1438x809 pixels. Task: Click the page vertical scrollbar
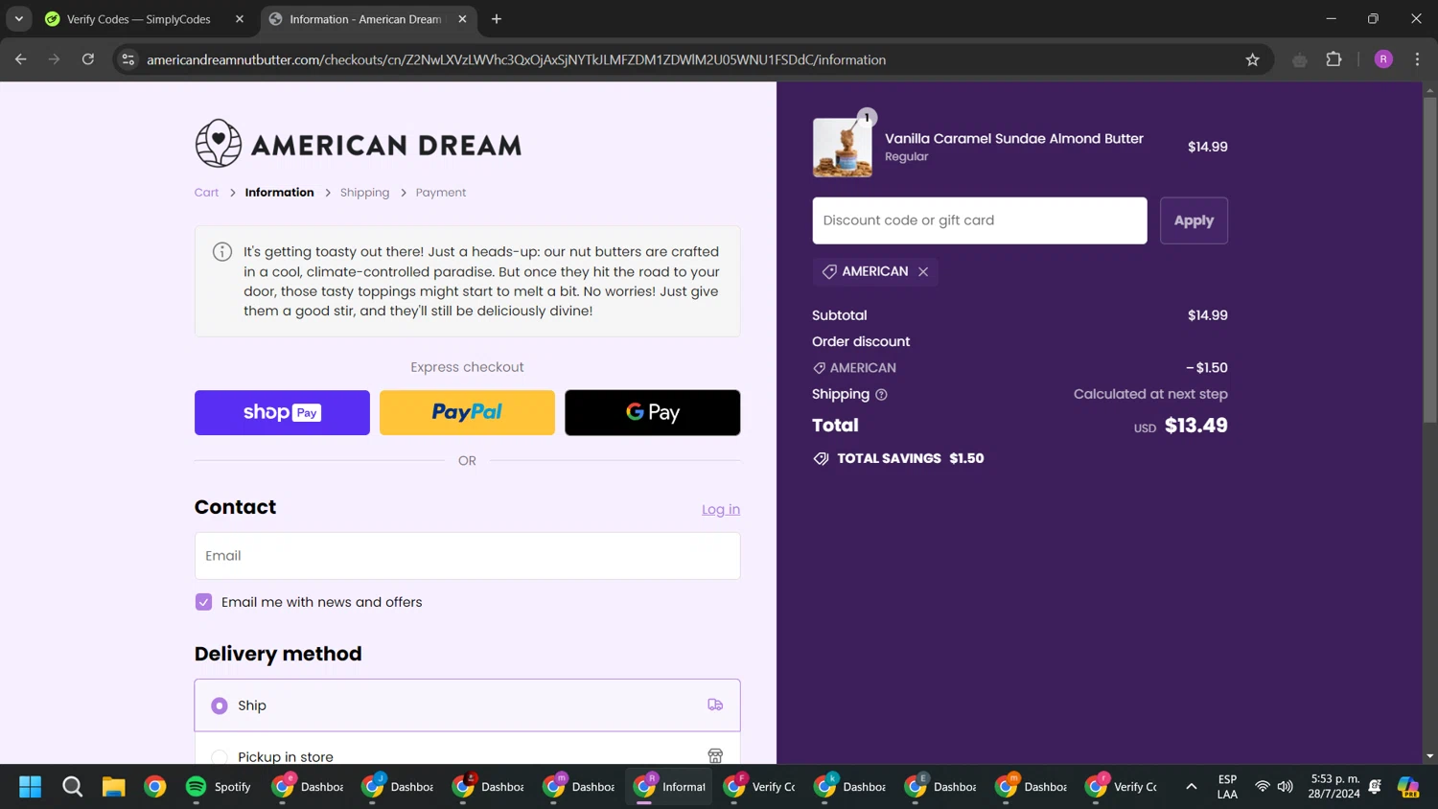click(x=1429, y=259)
